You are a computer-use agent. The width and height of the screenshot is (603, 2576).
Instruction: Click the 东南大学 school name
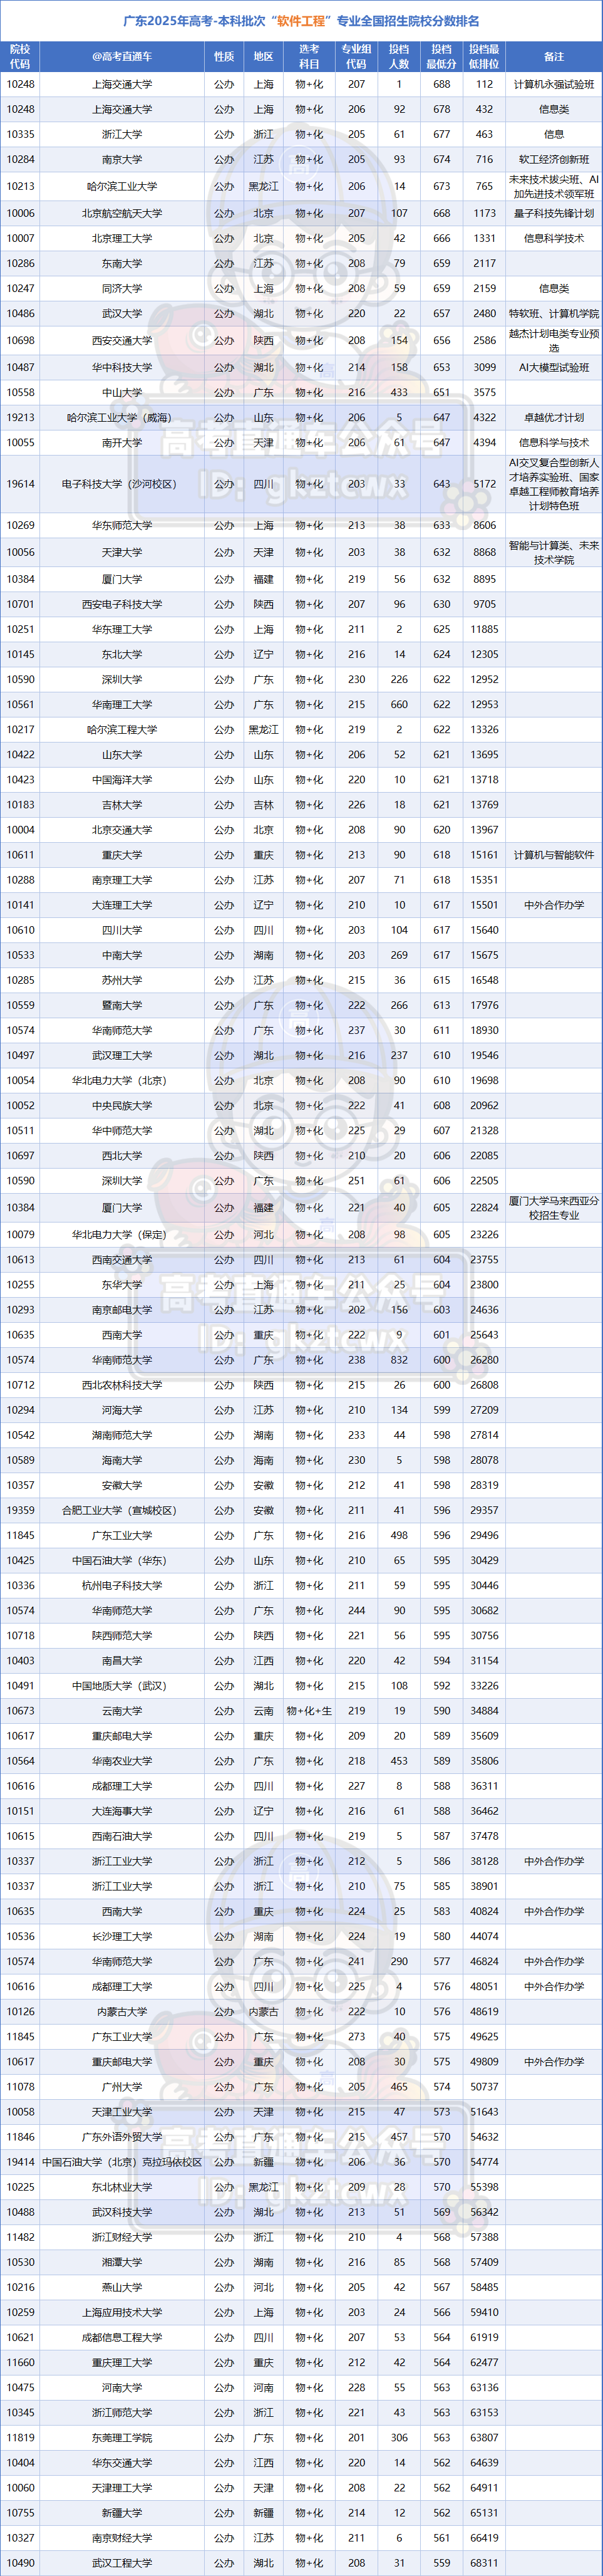[x=122, y=263]
